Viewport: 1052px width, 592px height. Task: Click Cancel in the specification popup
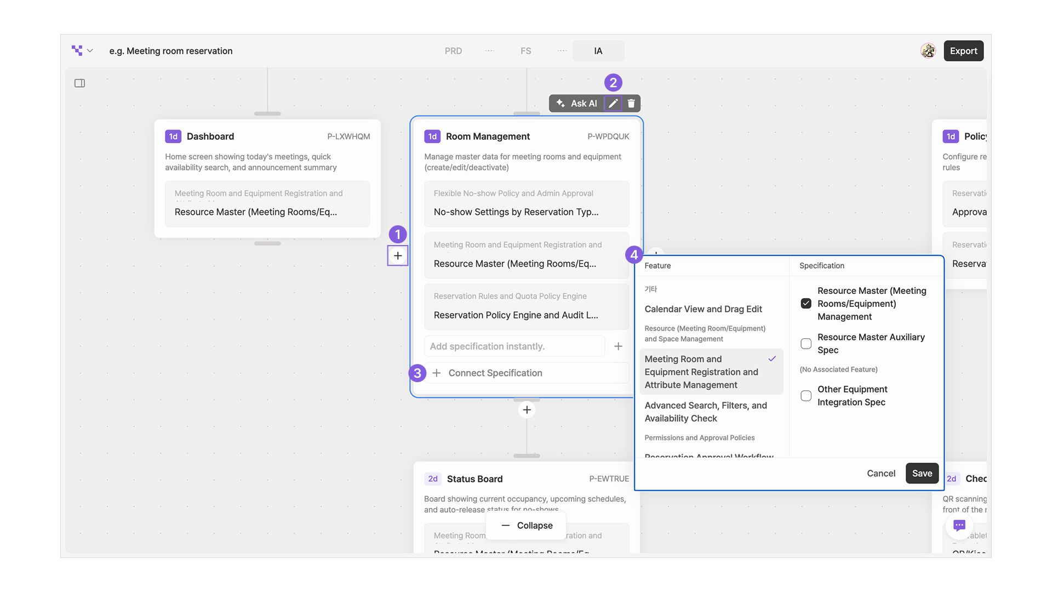881,473
